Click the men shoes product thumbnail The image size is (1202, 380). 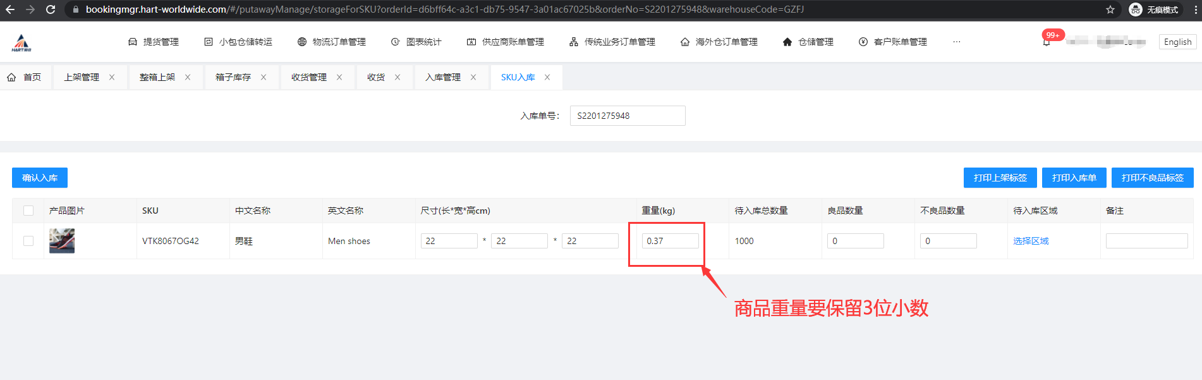point(62,241)
